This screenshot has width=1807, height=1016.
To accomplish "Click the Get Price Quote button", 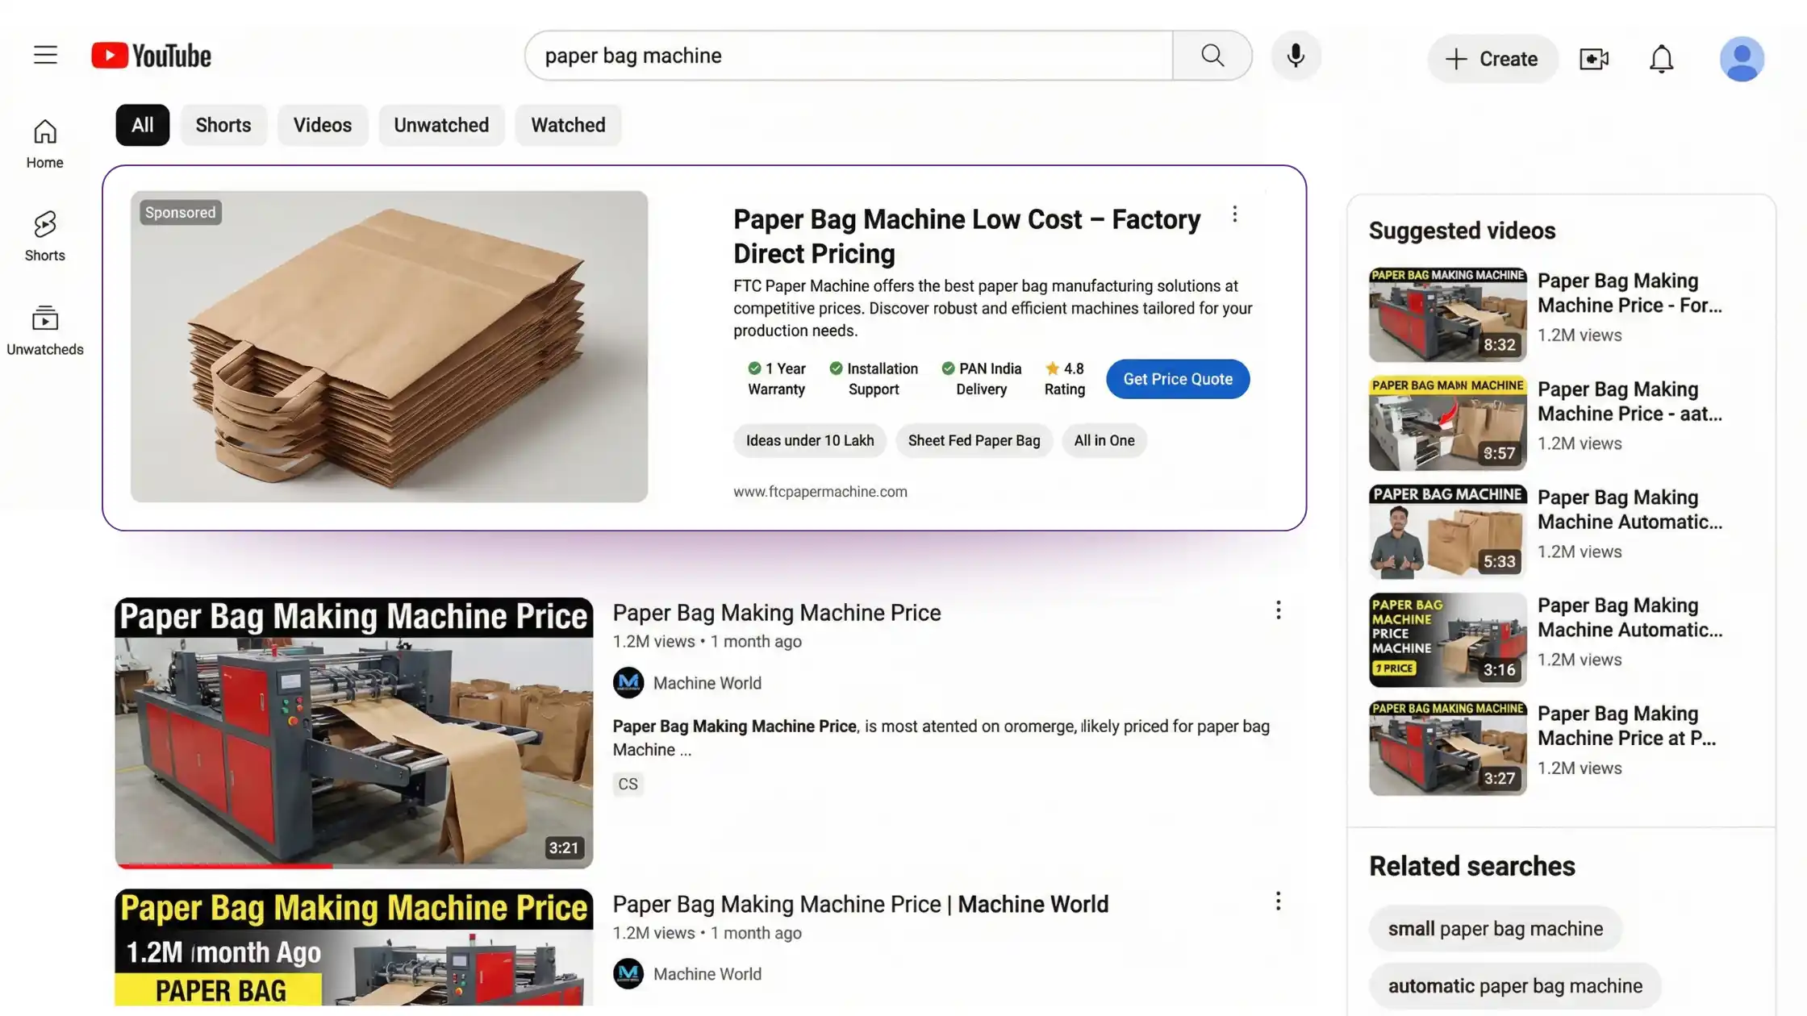I will (x=1178, y=379).
